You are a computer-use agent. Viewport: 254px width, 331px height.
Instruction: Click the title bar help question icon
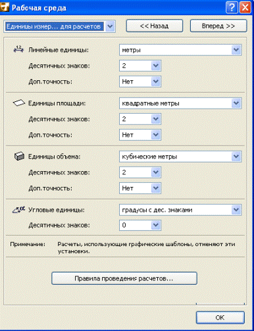click(232, 8)
